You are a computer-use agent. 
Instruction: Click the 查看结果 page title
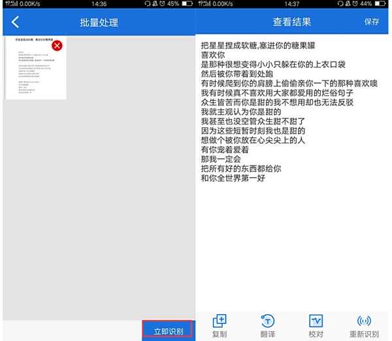pyautogui.click(x=292, y=22)
